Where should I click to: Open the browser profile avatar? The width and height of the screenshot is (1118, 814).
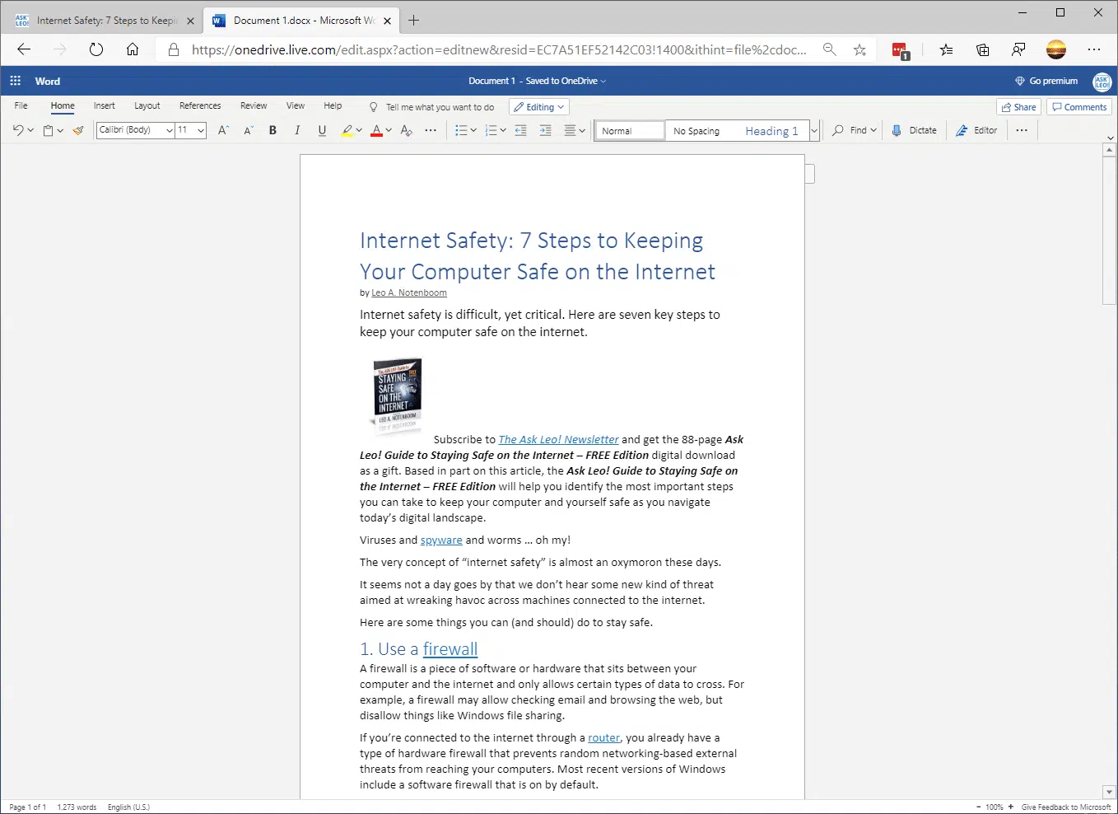1056,49
